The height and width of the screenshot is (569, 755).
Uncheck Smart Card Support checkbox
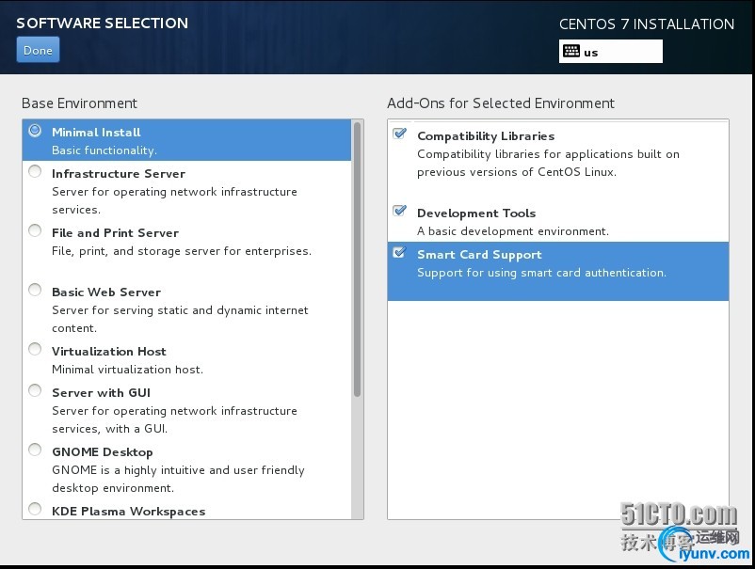(400, 252)
